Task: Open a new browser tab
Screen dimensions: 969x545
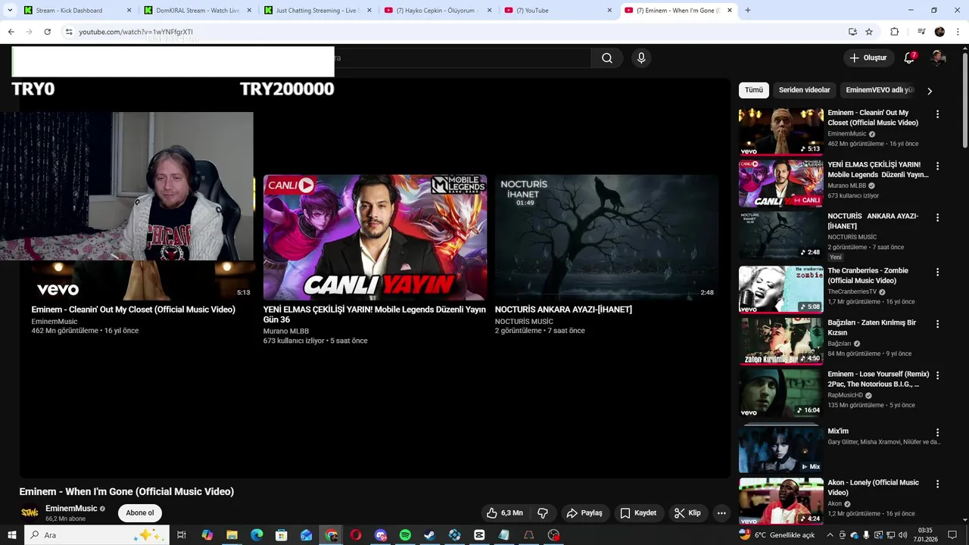Action: [748, 11]
